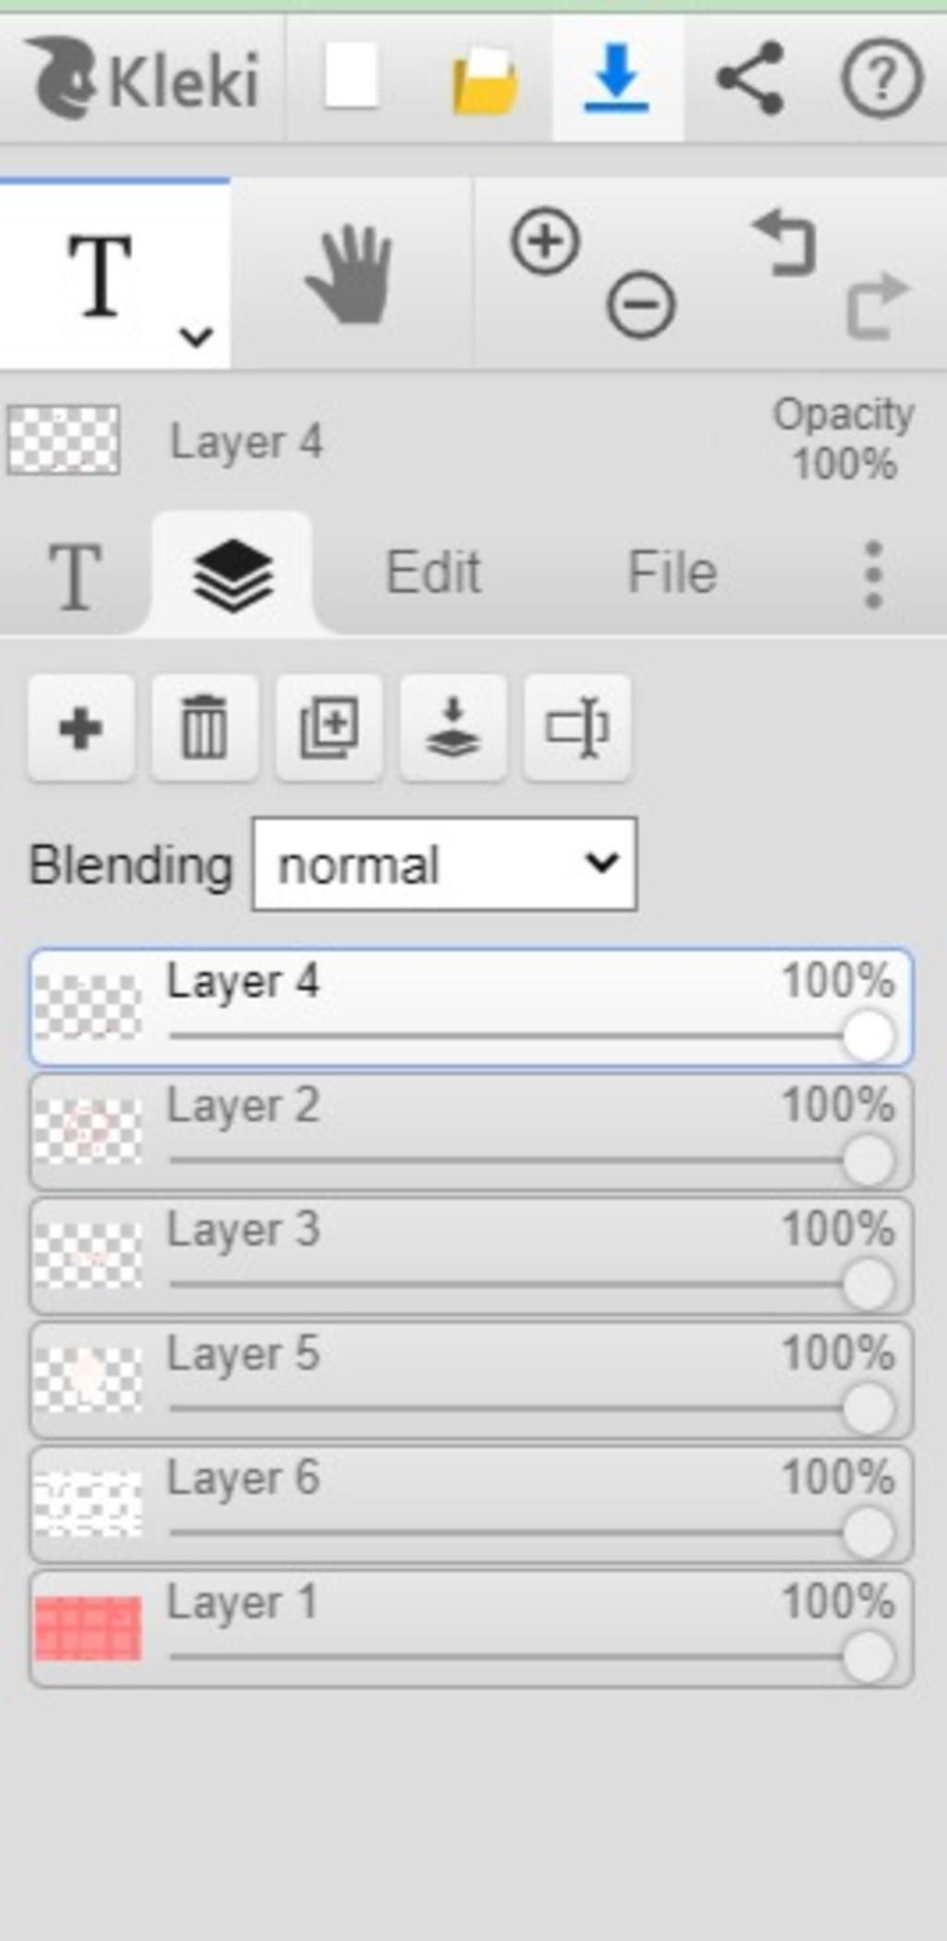Duplicate the current layer

[329, 728]
